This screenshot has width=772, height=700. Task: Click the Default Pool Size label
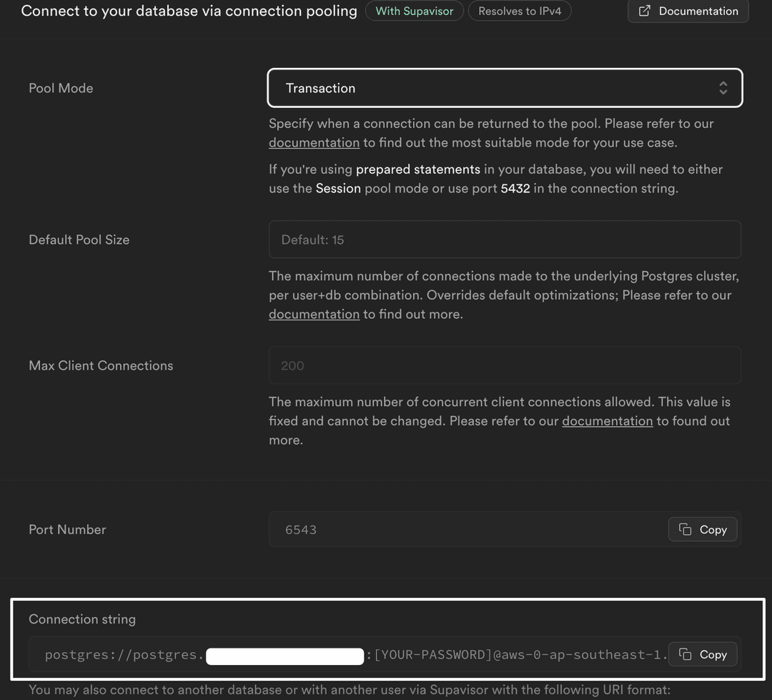click(79, 240)
